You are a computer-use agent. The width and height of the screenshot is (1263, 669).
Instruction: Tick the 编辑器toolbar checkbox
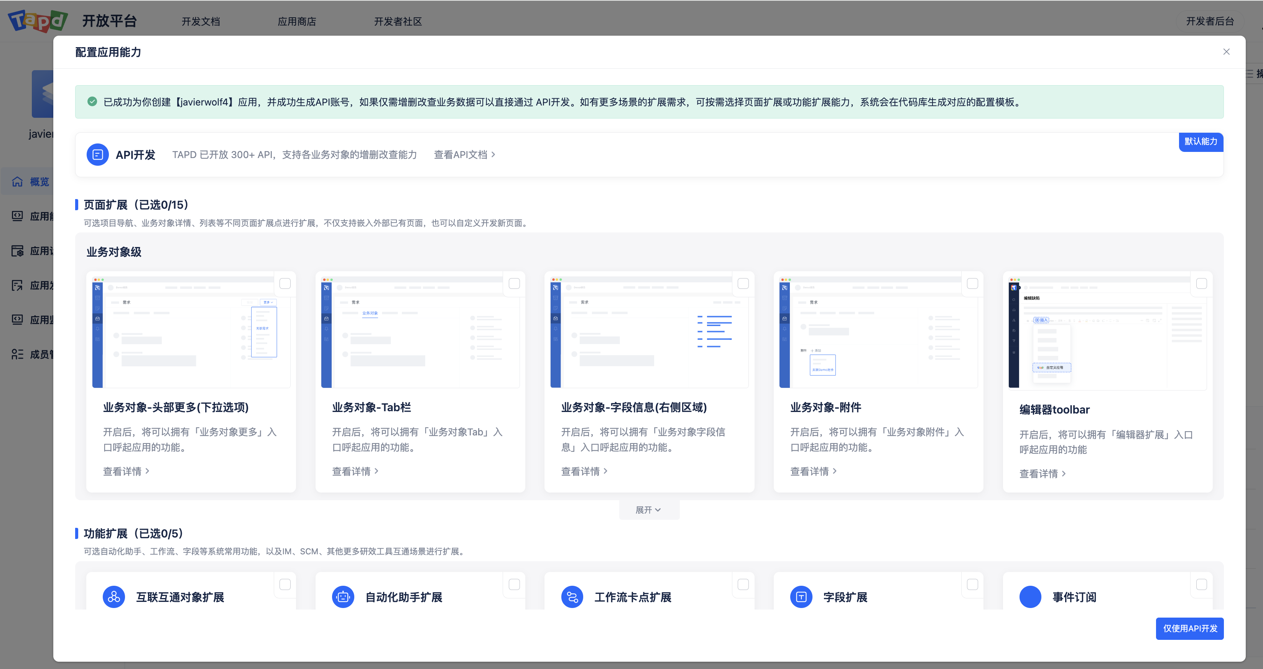coord(1201,283)
